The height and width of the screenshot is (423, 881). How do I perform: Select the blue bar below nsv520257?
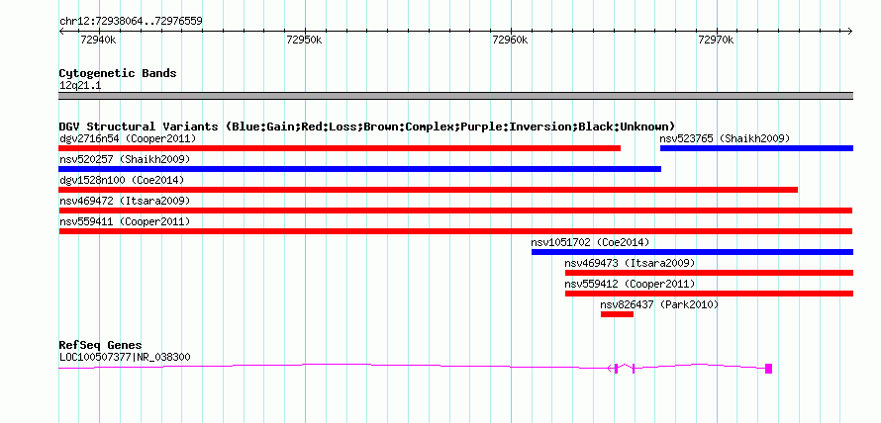(x=359, y=169)
